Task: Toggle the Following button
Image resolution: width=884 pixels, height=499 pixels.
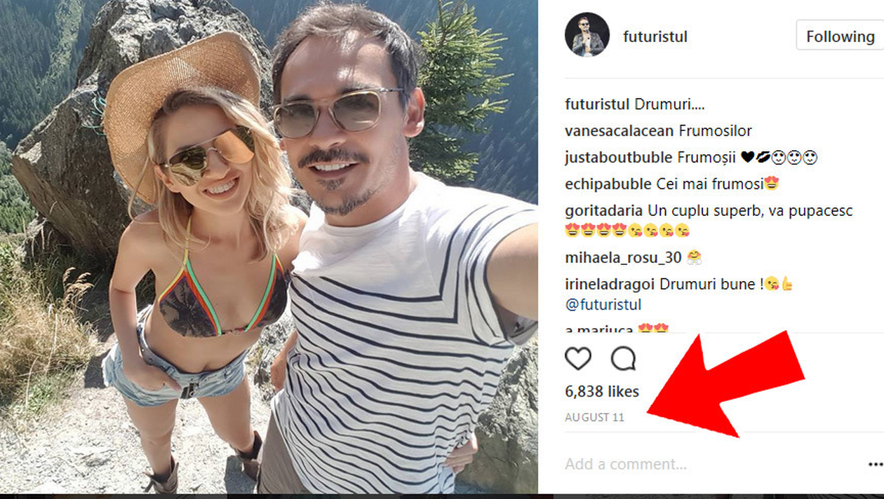Action: pyautogui.click(x=840, y=36)
